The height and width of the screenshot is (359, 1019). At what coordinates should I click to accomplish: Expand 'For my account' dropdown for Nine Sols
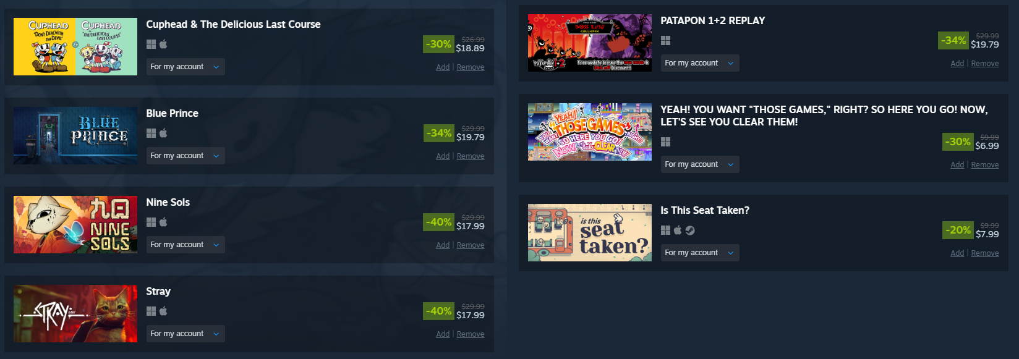pos(185,245)
